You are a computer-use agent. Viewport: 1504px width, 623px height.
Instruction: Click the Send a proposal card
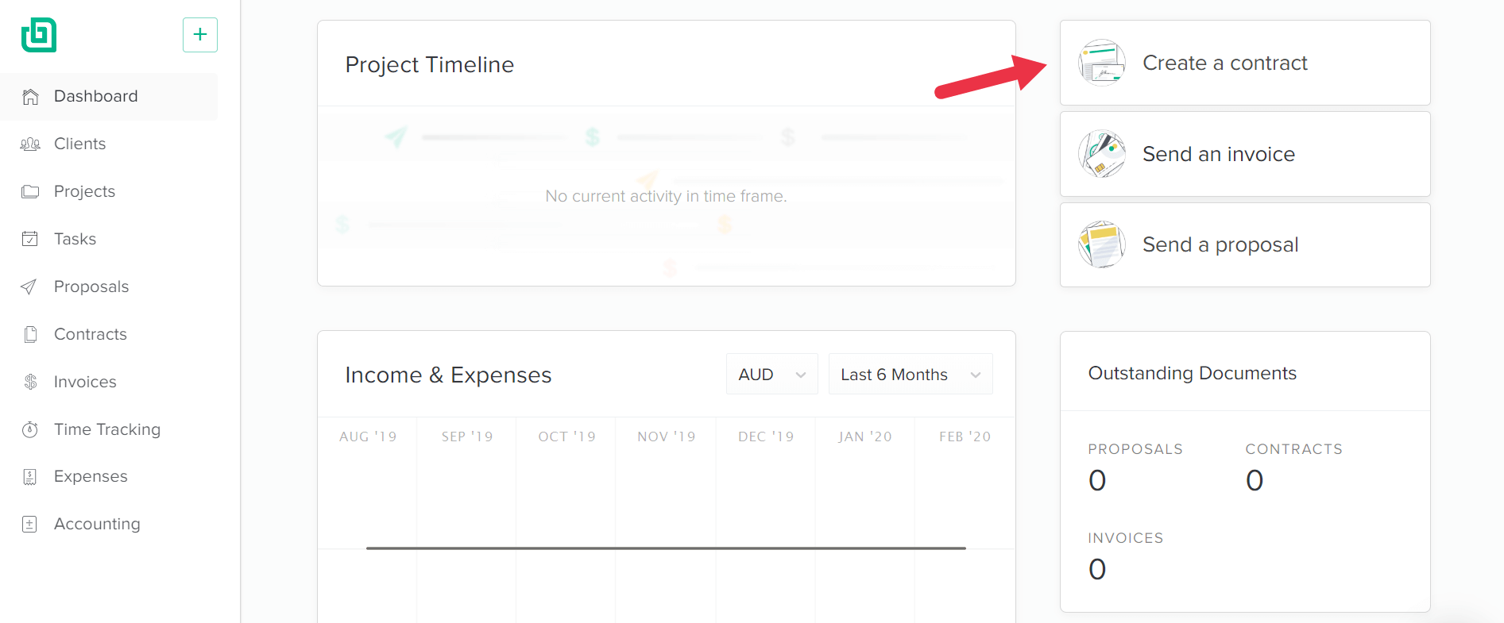pos(1245,244)
